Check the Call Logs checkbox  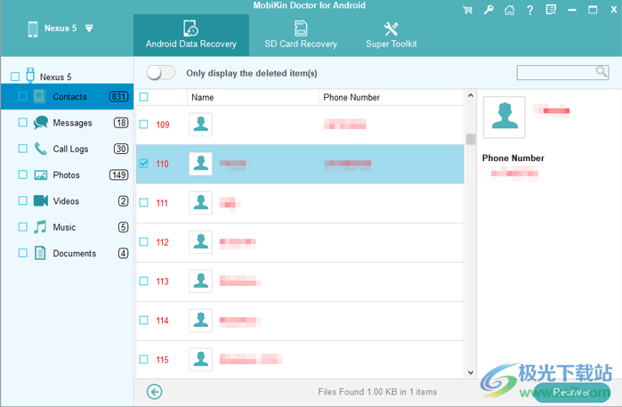(x=23, y=149)
